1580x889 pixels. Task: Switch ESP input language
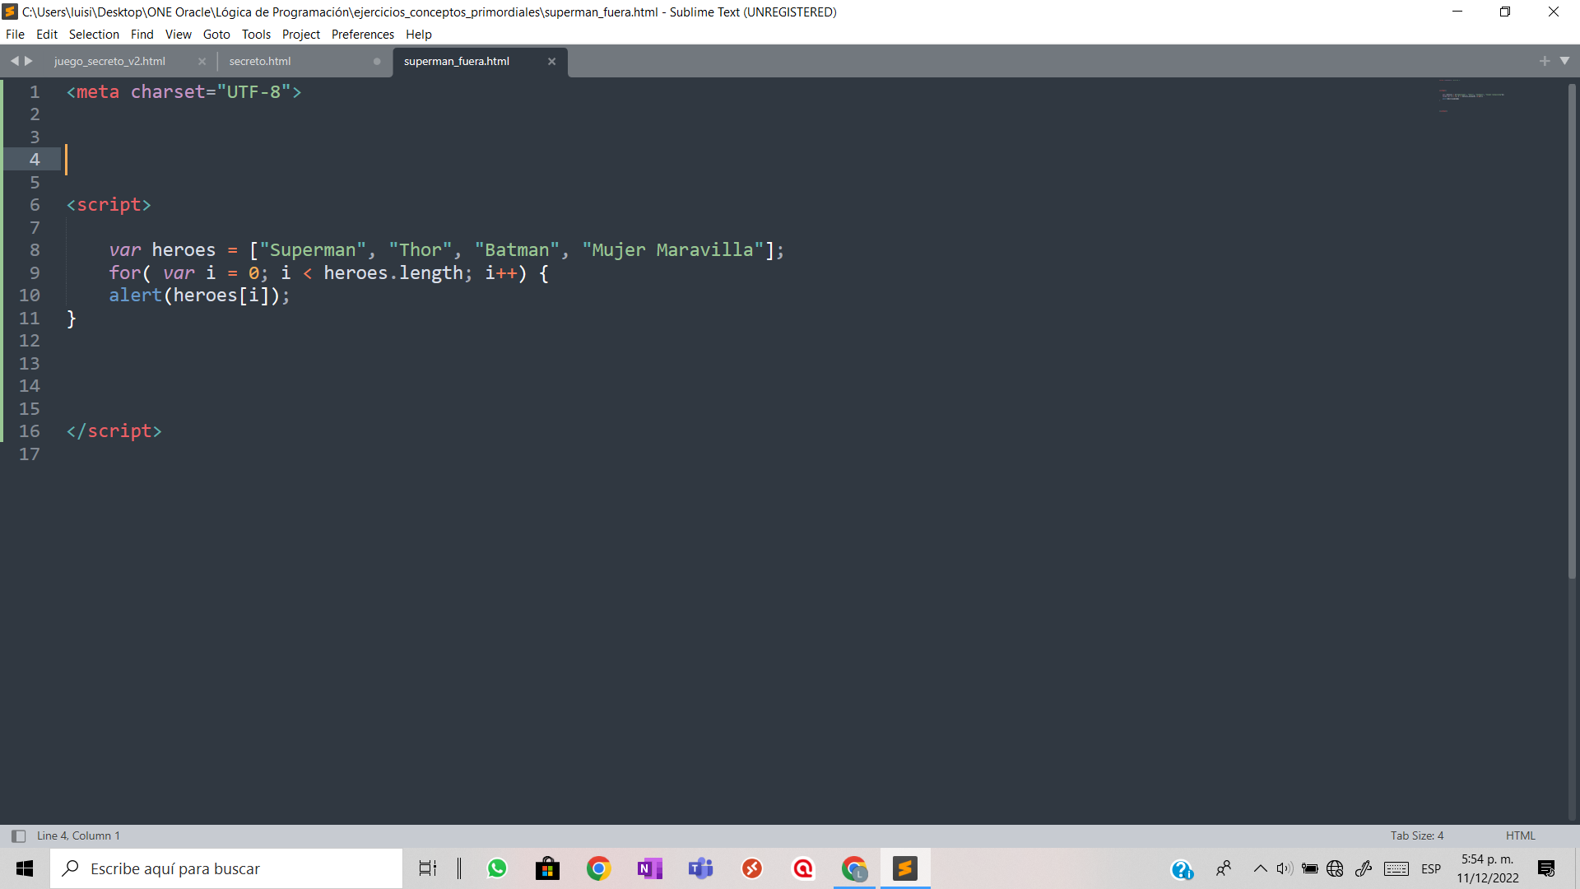click(1431, 868)
